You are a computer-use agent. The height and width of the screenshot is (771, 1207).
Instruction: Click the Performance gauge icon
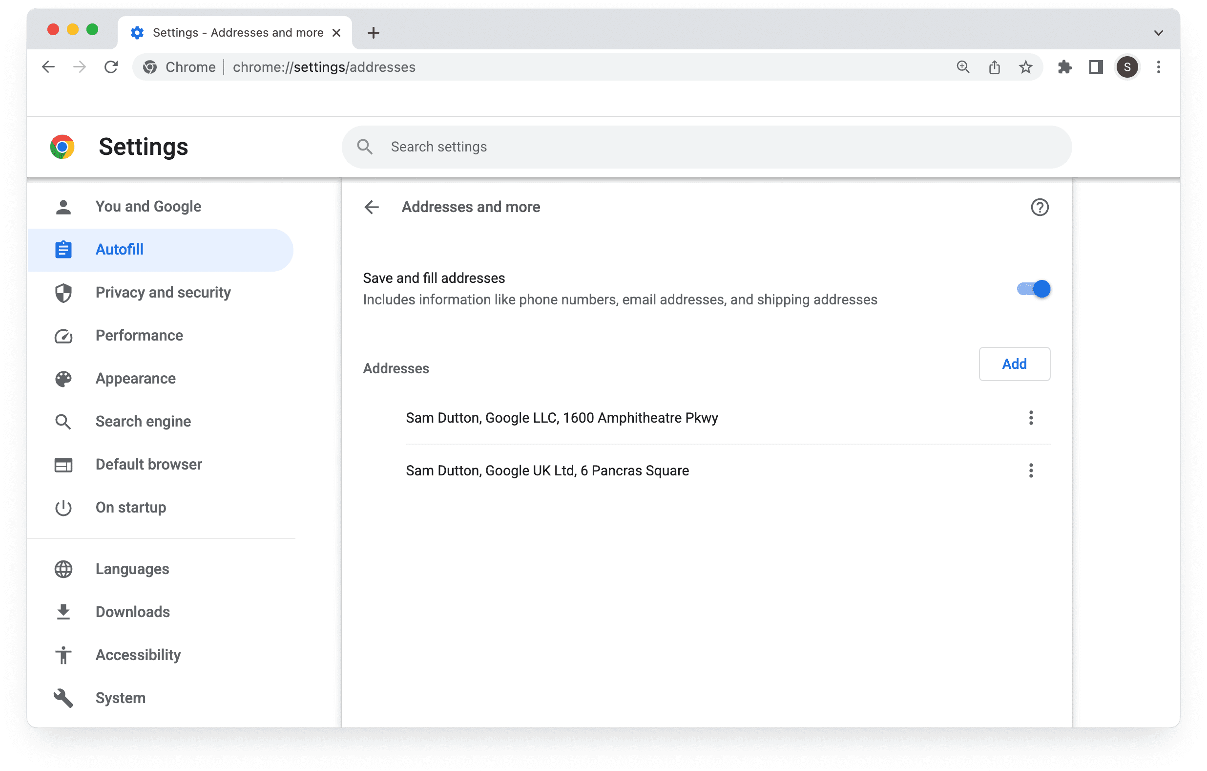(x=62, y=335)
